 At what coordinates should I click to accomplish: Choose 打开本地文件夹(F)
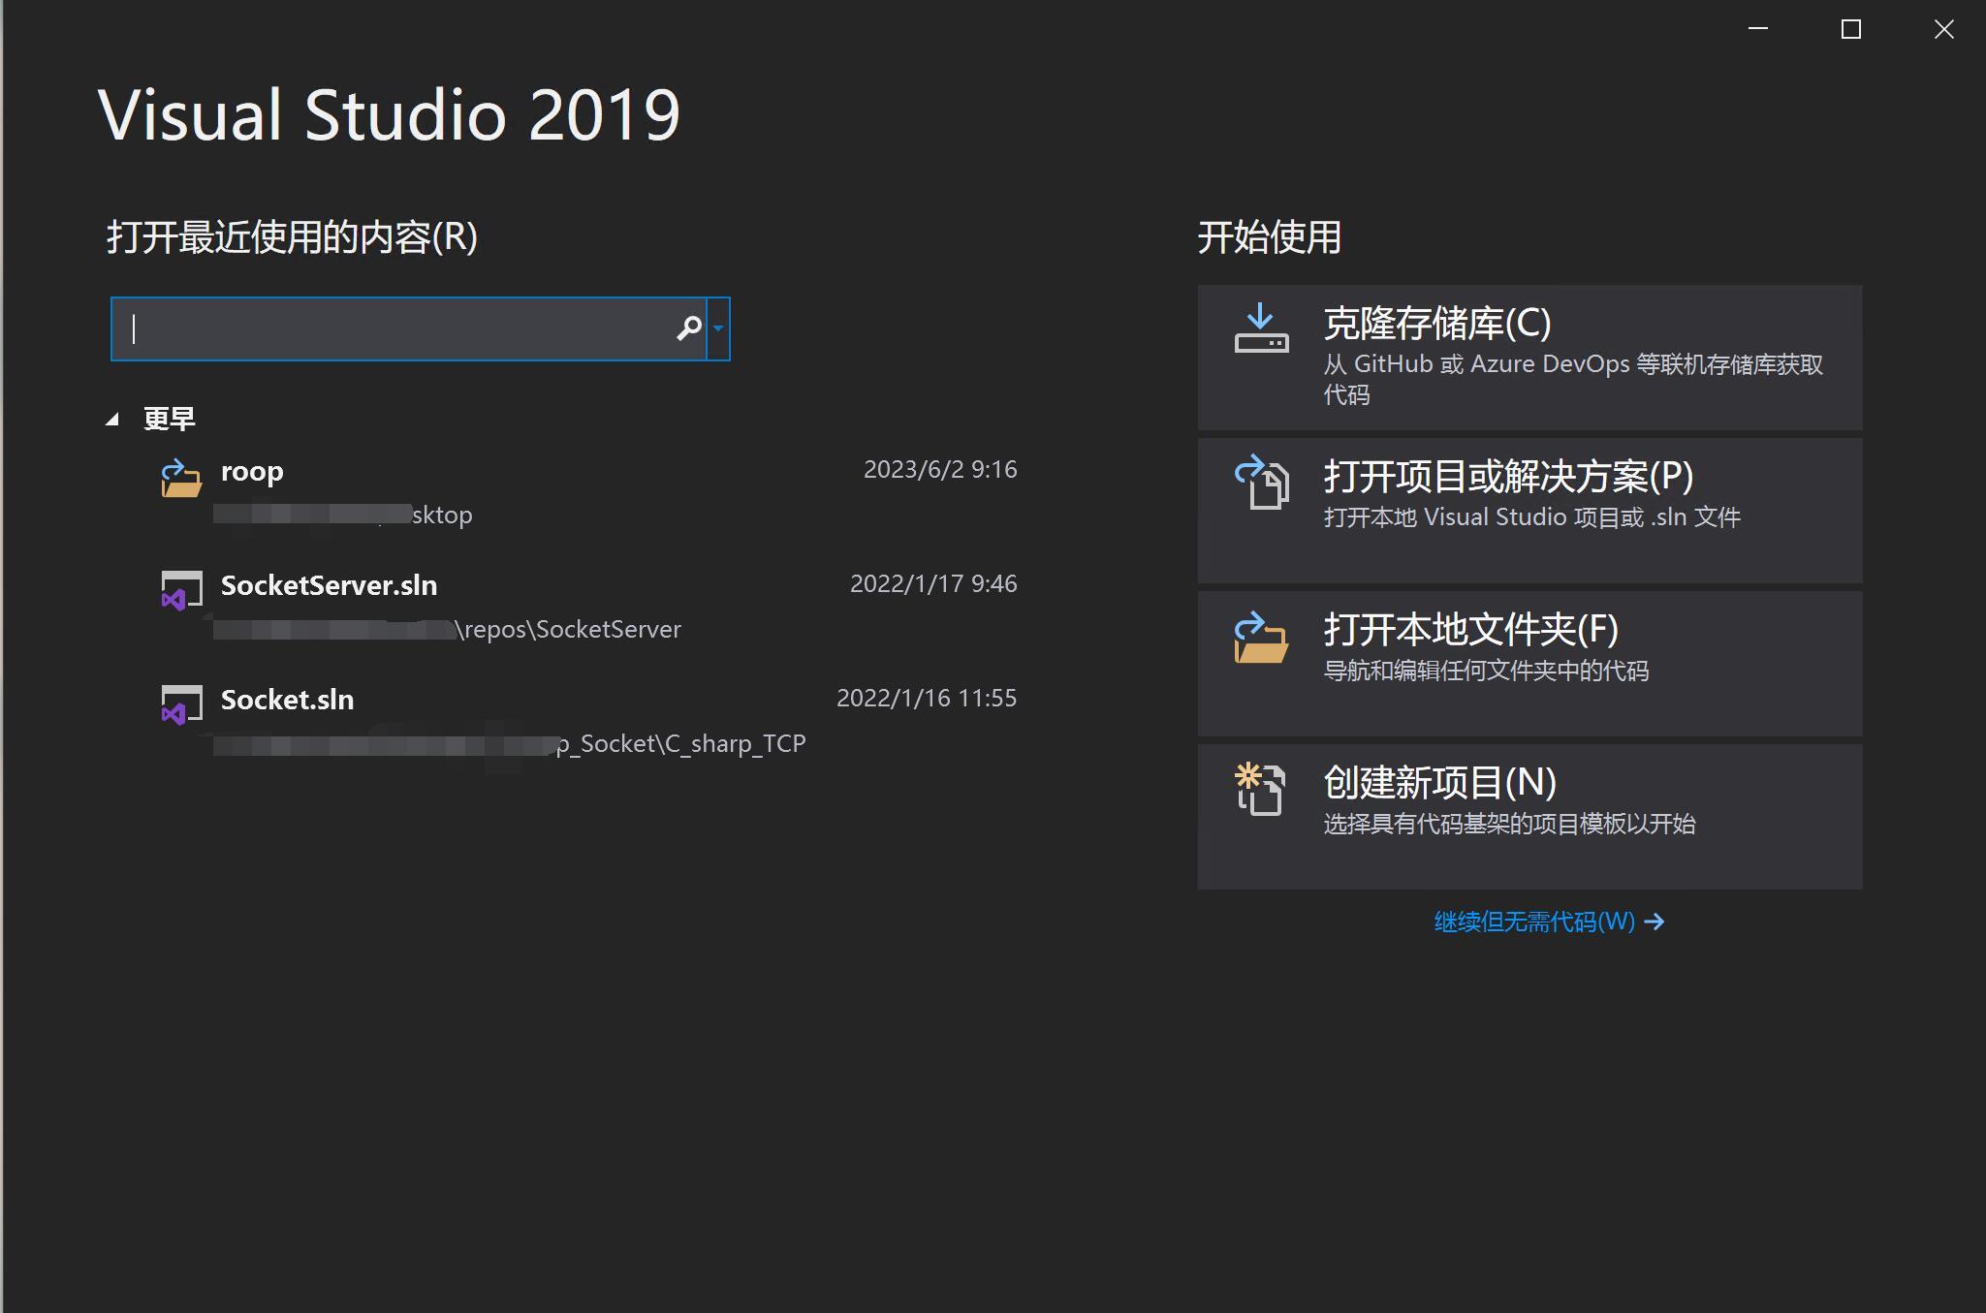[x=1529, y=664]
